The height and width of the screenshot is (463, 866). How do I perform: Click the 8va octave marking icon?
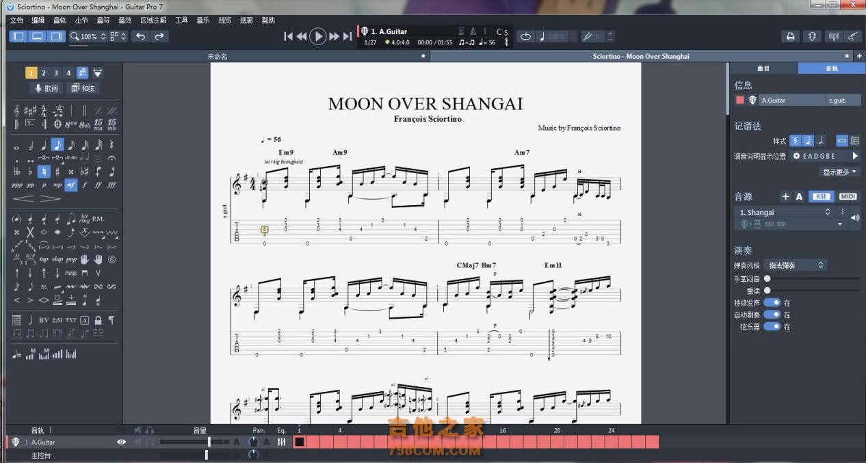(71, 124)
